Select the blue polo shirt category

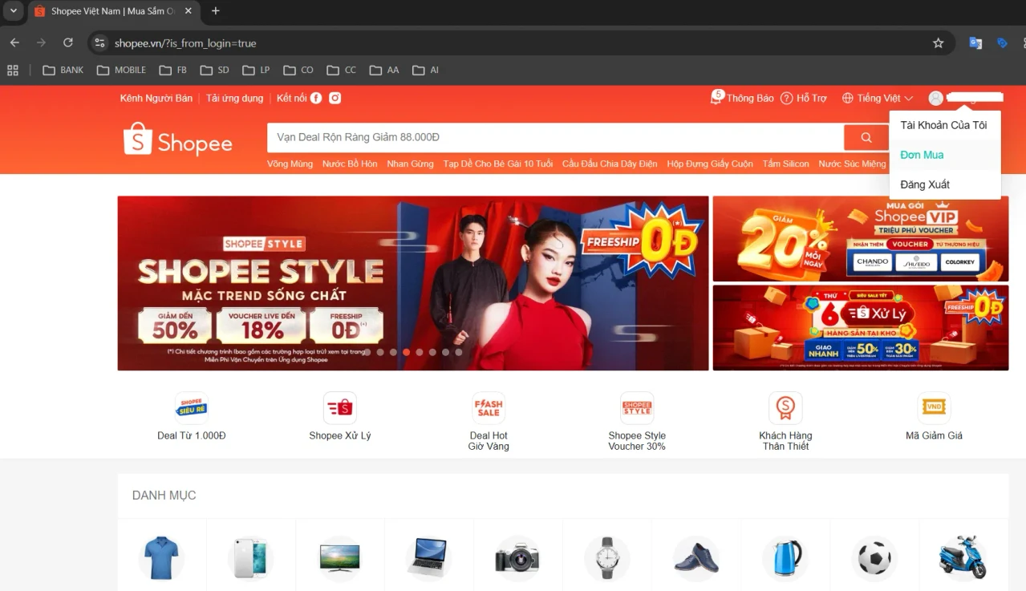(x=162, y=557)
